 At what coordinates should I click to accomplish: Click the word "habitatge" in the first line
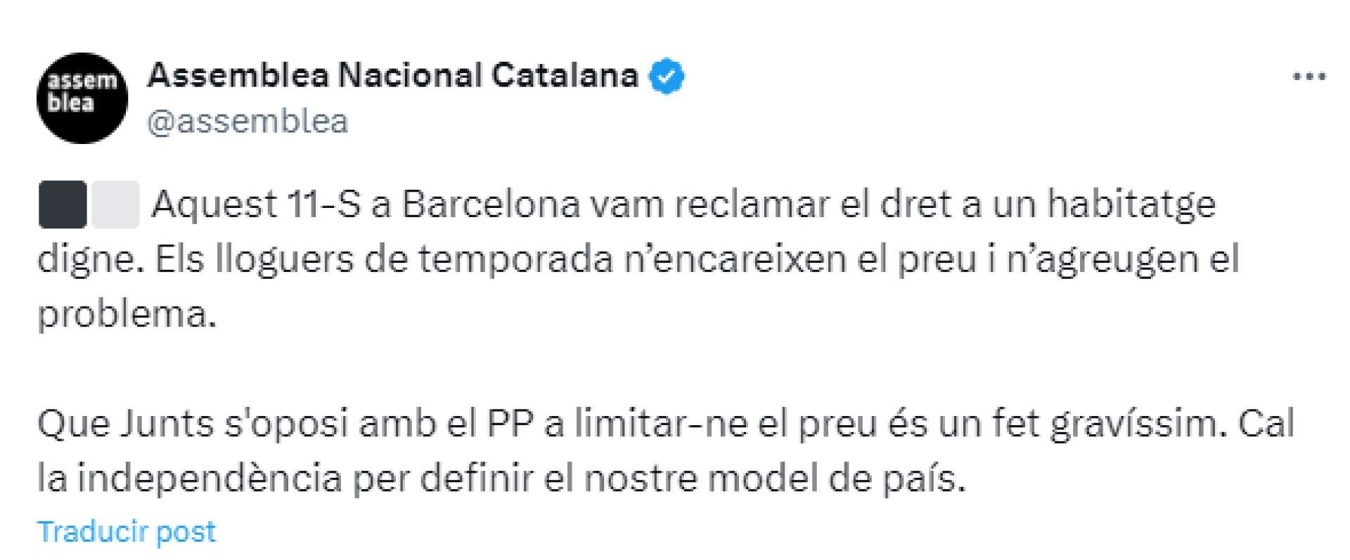(x=1131, y=204)
